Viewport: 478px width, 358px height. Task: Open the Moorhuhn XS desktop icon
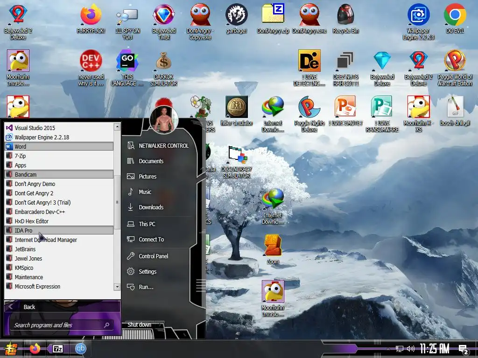[418, 114]
